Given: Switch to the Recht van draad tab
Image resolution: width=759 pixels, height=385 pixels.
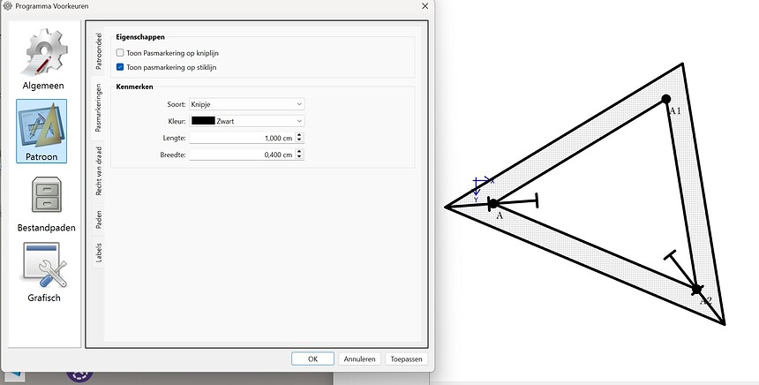Looking at the screenshot, I should pos(99,171).
